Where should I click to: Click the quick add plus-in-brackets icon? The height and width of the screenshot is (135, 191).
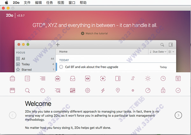pyautogui.click(x=103, y=79)
